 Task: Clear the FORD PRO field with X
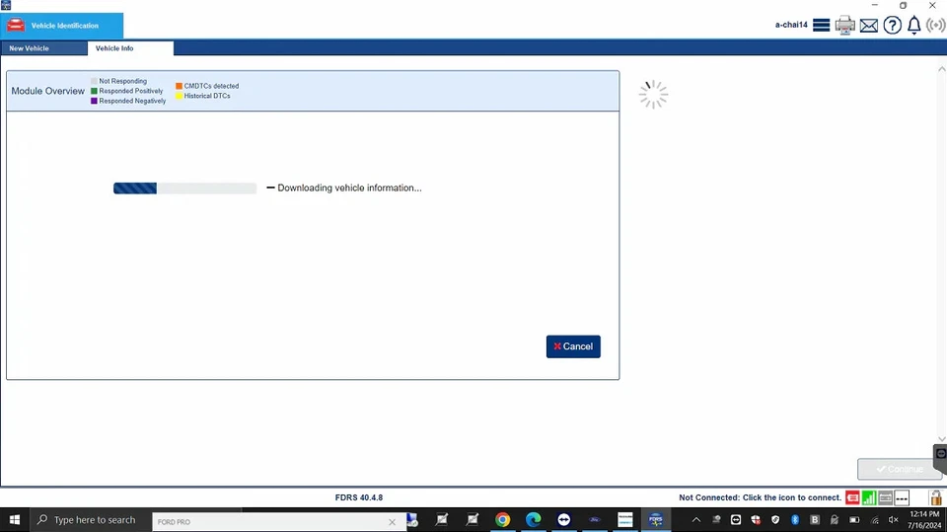click(x=392, y=522)
